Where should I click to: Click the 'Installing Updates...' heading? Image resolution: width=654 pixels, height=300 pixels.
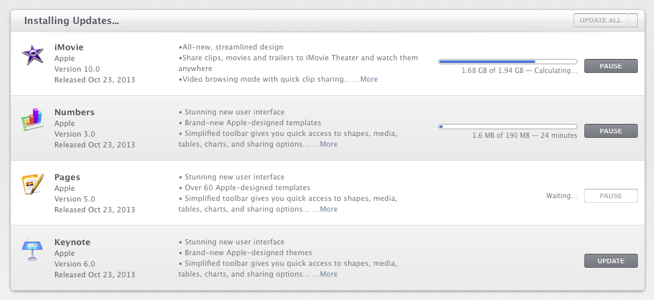tap(71, 21)
